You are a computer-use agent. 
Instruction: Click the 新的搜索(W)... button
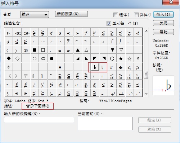[71, 14]
